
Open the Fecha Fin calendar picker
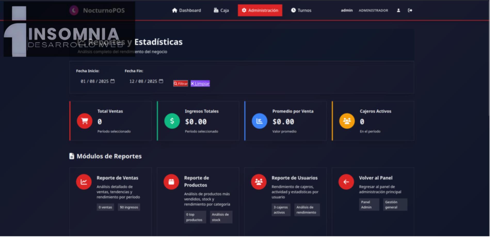161,81
